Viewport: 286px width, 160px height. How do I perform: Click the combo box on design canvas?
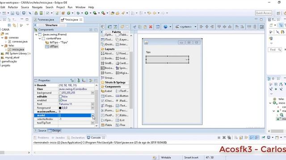[x=167, y=60]
